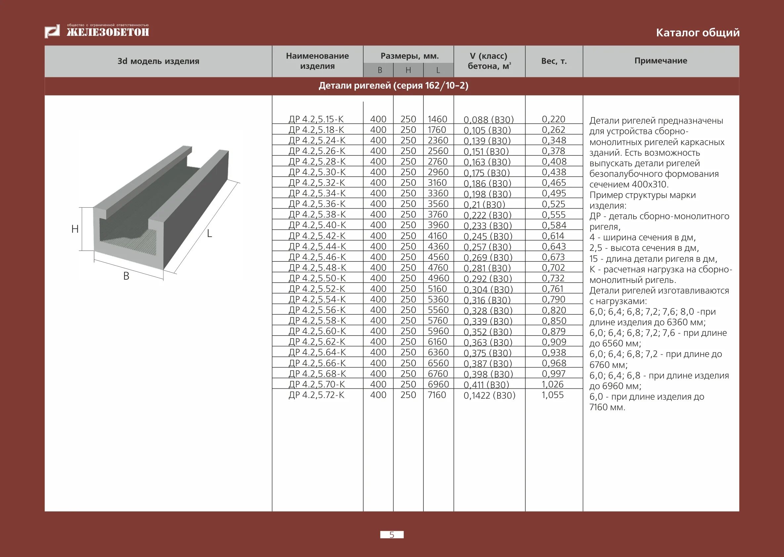Select the row name 'ДР 4.2,5.34-К'

(x=317, y=193)
